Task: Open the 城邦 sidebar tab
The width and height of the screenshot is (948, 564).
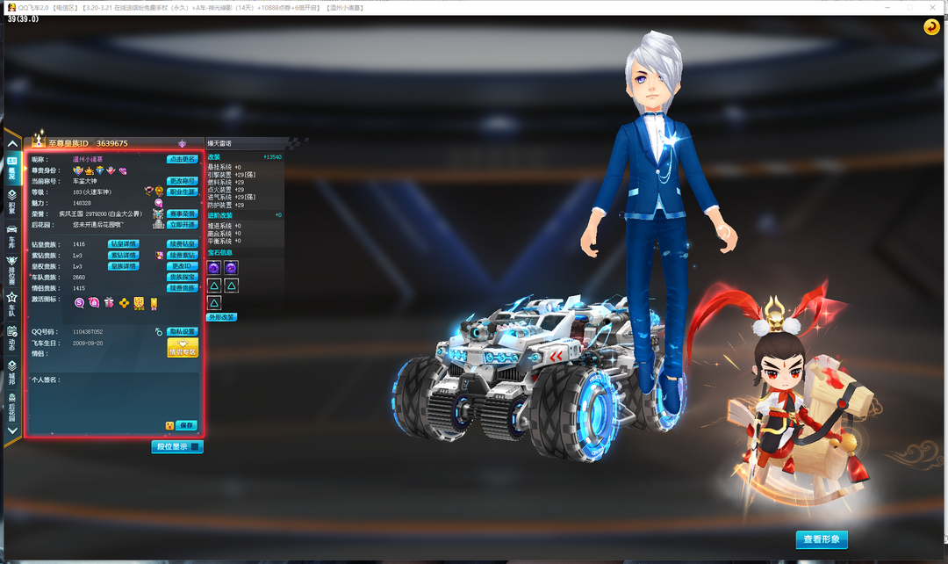Action: click(12, 372)
